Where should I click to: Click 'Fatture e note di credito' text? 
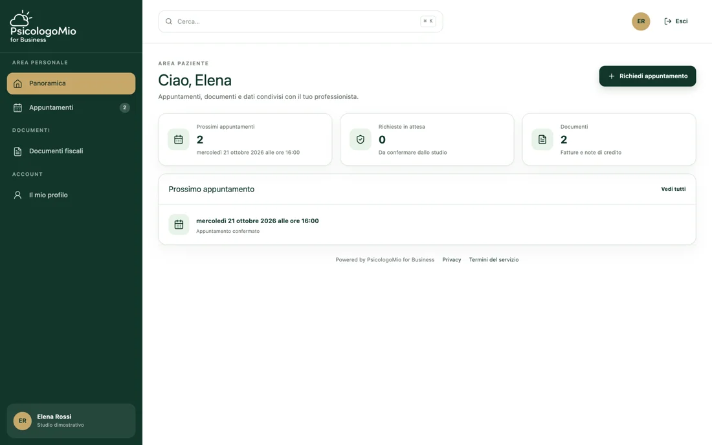[591, 153]
